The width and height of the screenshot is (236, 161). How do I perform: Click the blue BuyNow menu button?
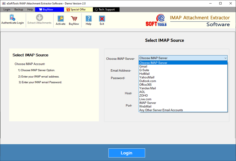coord(50,9)
